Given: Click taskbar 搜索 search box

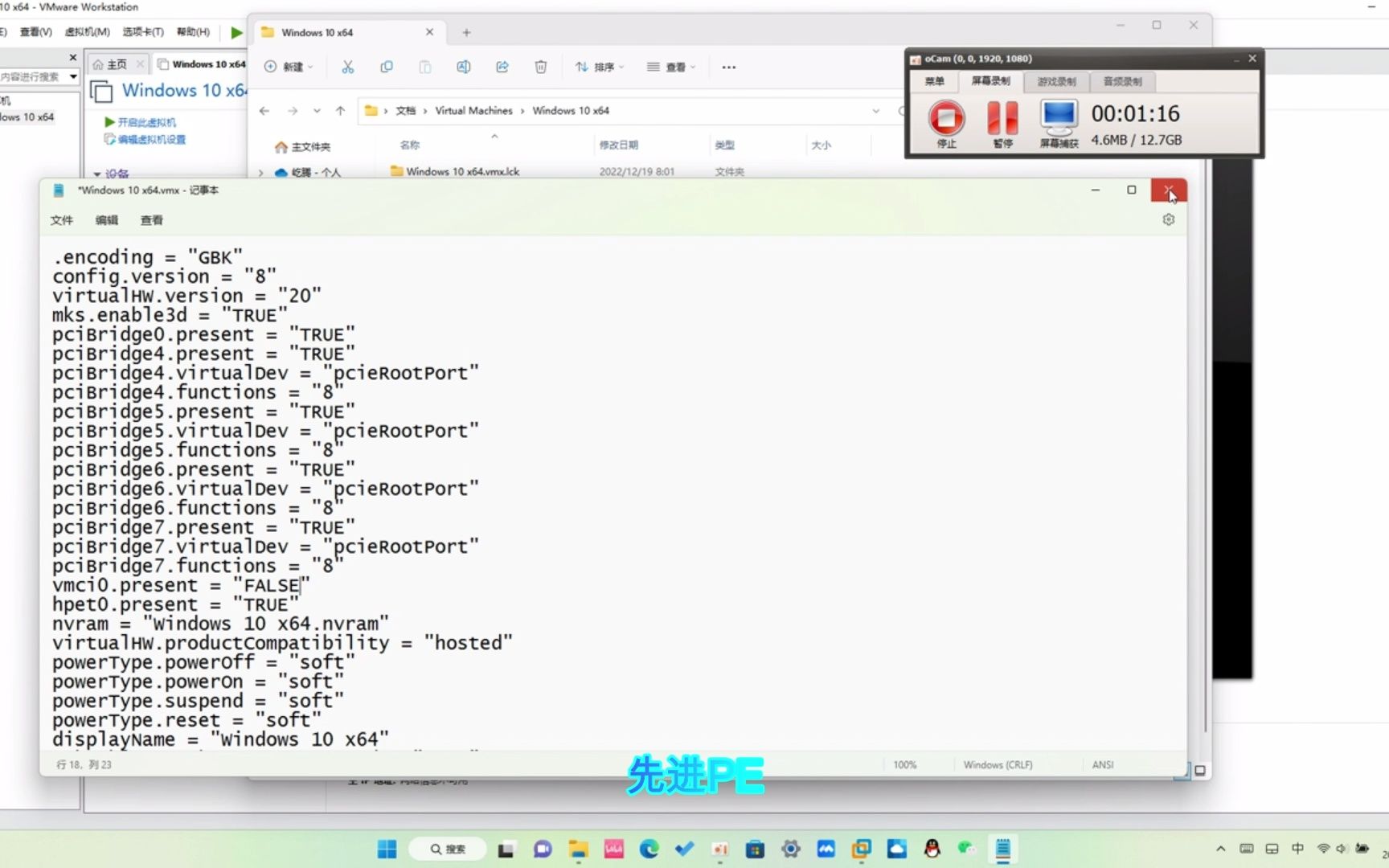Looking at the screenshot, I should (x=448, y=849).
